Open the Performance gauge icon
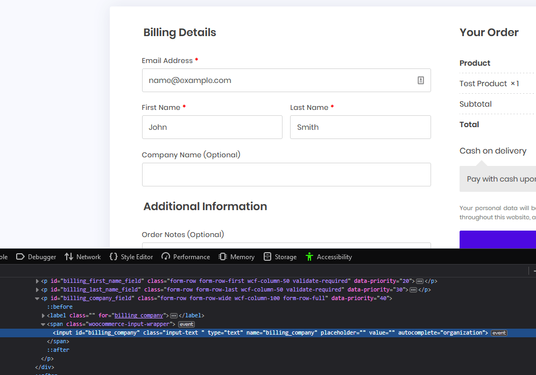Image resolution: width=536 pixels, height=375 pixels. [x=166, y=256]
